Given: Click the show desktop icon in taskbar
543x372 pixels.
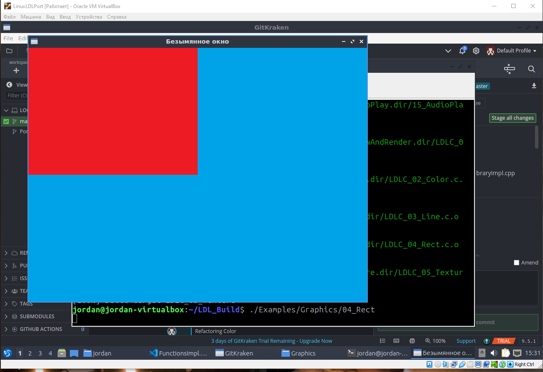Looking at the screenshot, I should coord(74,353).
